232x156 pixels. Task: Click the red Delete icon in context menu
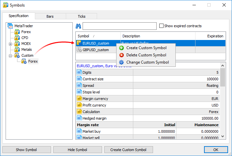121,55
